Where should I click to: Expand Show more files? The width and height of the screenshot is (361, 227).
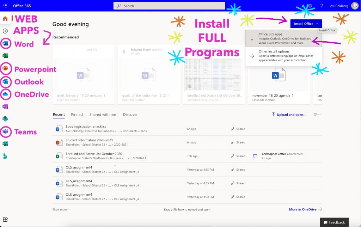[x=61, y=209]
